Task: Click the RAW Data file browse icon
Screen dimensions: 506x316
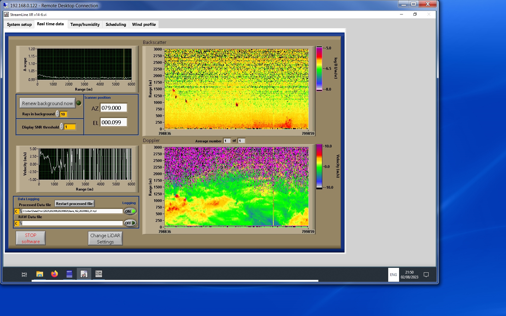Action: tap(20, 223)
